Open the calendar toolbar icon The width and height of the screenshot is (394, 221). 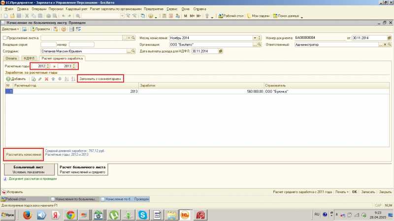pos(171,16)
